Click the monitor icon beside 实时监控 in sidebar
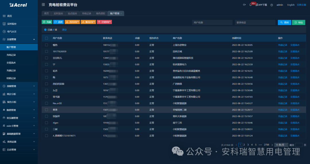This screenshot has height=164, width=310. [x=4, y=24]
